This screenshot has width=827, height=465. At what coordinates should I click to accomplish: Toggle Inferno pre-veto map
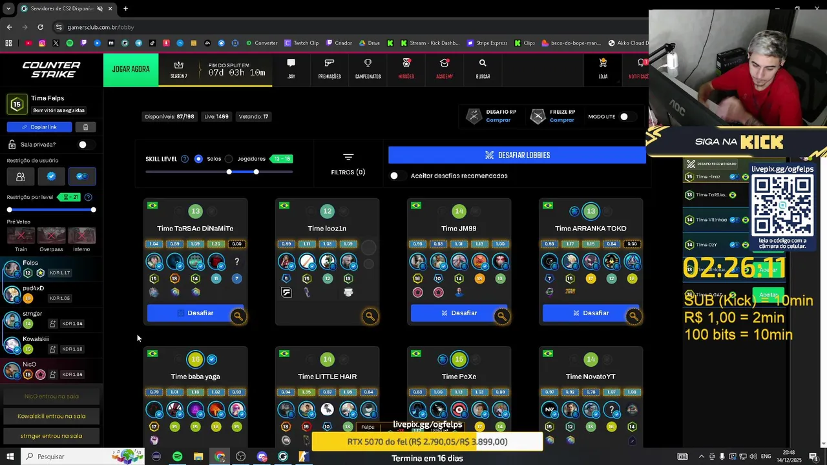click(81, 236)
